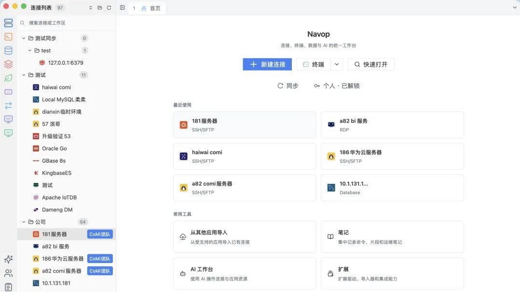Image resolution: width=520 pixels, height=292 pixels.
Task: Open the stacked layers sidebar icon
Action: 8,64
